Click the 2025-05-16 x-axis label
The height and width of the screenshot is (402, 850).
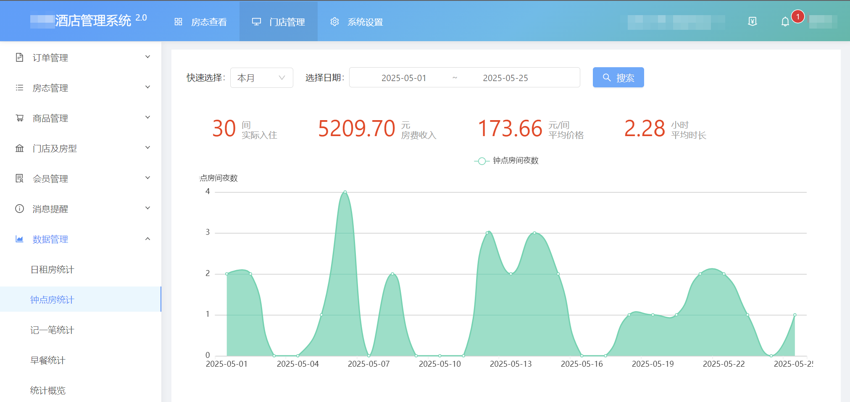pos(582,364)
